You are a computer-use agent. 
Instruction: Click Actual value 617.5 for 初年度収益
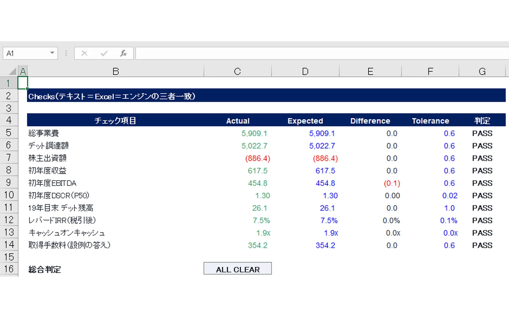click(x=238, y=170)
